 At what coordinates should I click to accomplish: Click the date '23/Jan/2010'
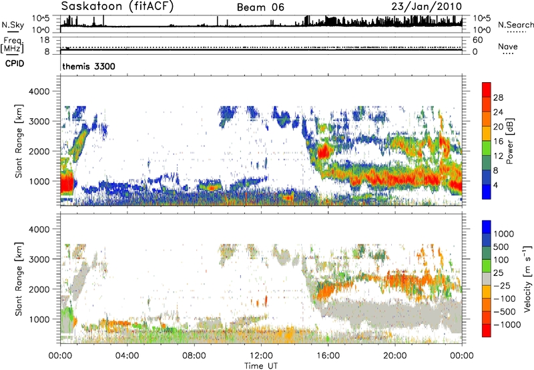pos(427,6)
